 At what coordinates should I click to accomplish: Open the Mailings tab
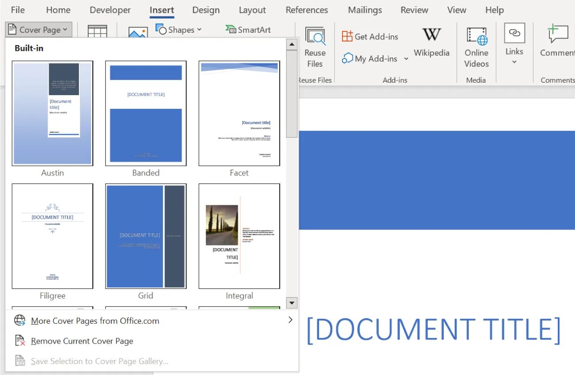click(365, 10)
